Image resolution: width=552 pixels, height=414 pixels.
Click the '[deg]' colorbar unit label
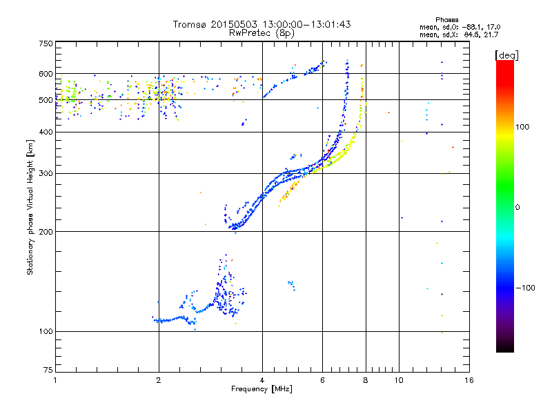[x=506, y=55]
